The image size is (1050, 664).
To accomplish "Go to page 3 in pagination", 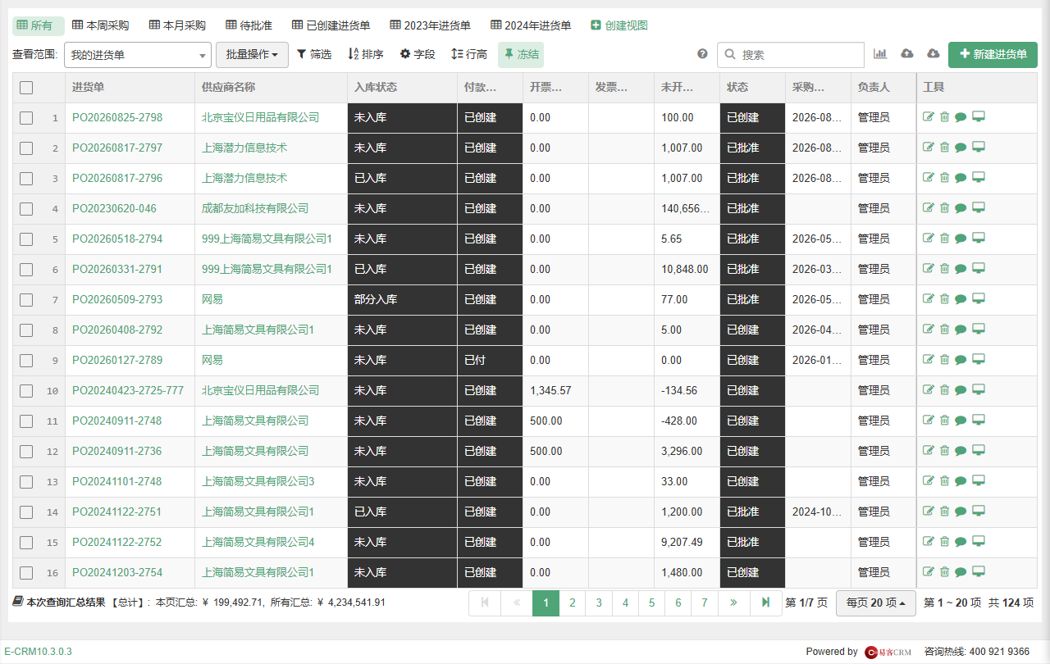I will 599,603.
